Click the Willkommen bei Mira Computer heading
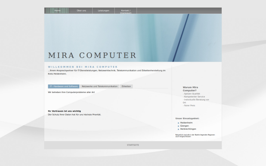The image size is (266, 166). tap(82, 67)
